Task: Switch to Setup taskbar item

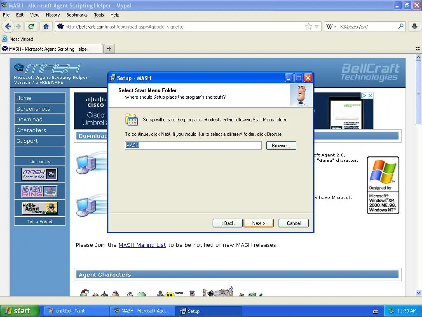Action: (208, 311)
